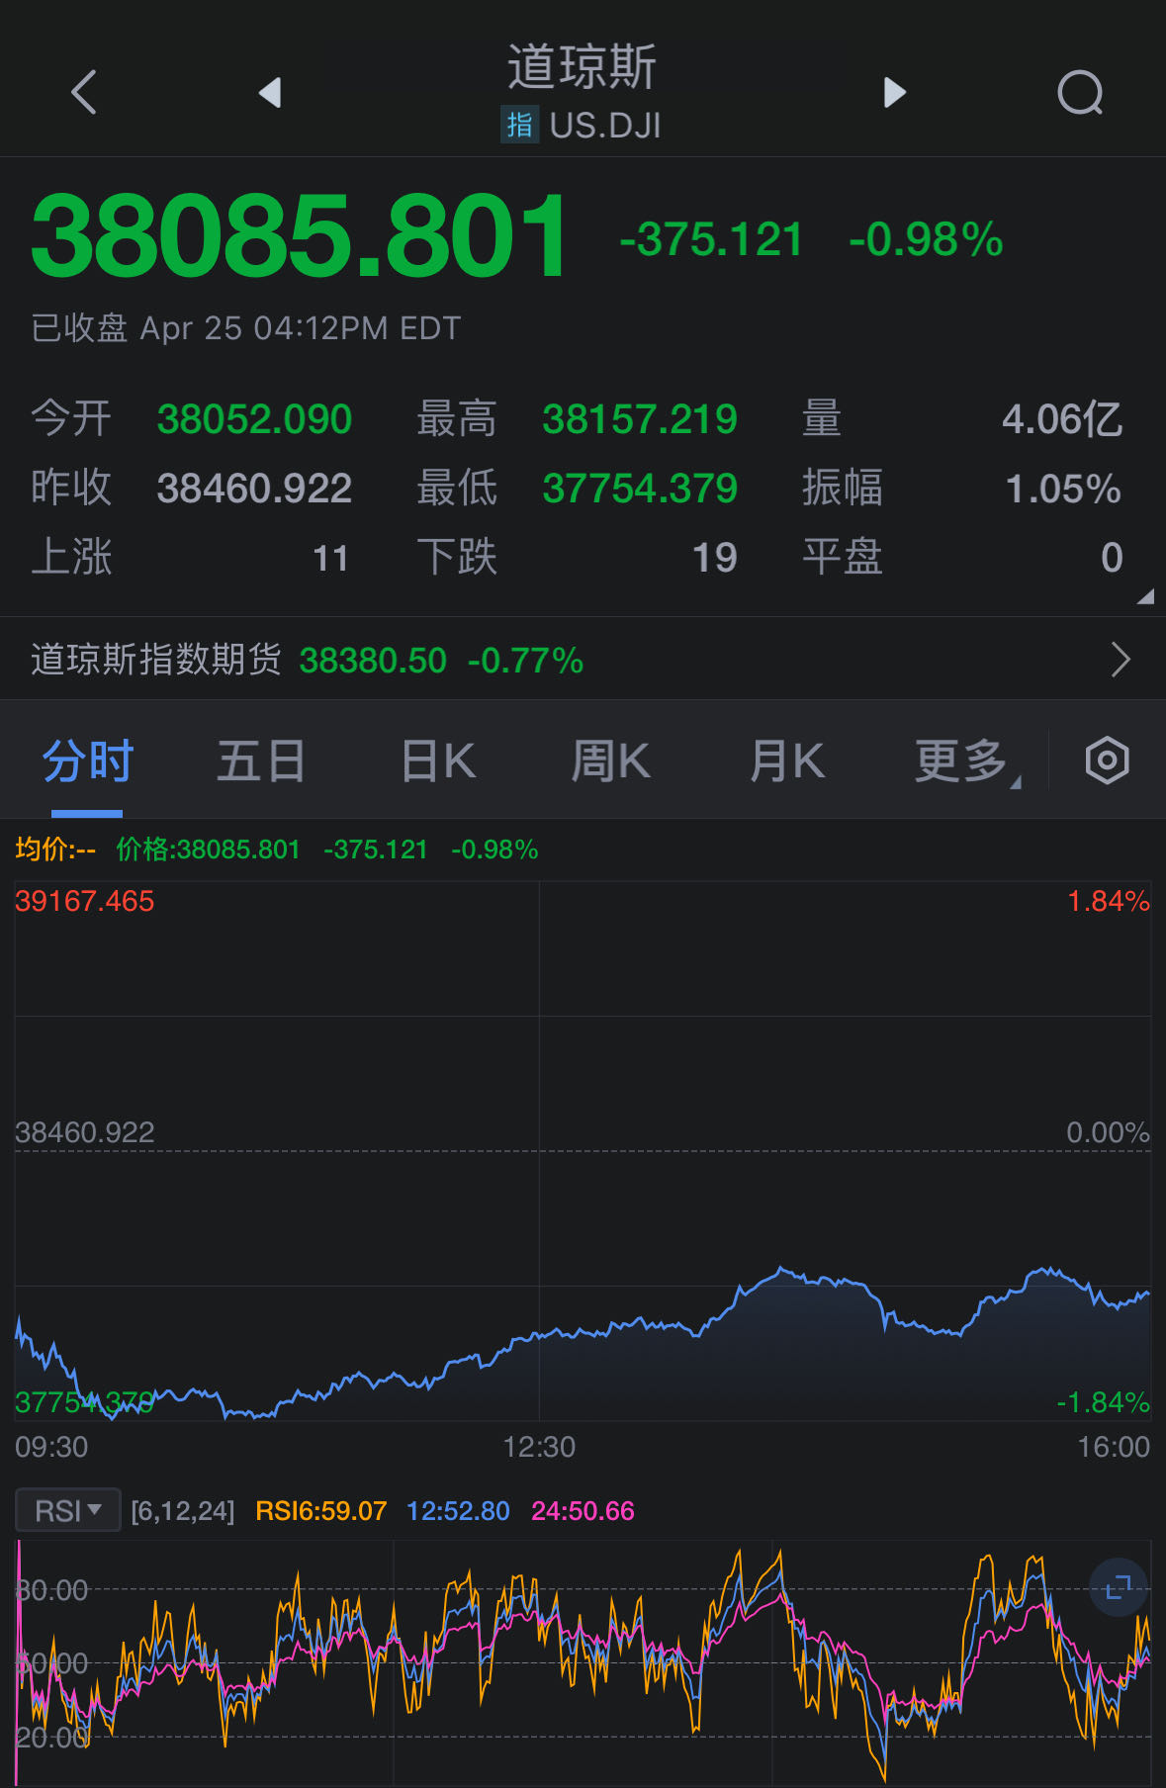Viewport: 1166px width, 1788px height.
Task: Tap the intraday price line chart
Action: (x=583, y=1151)
